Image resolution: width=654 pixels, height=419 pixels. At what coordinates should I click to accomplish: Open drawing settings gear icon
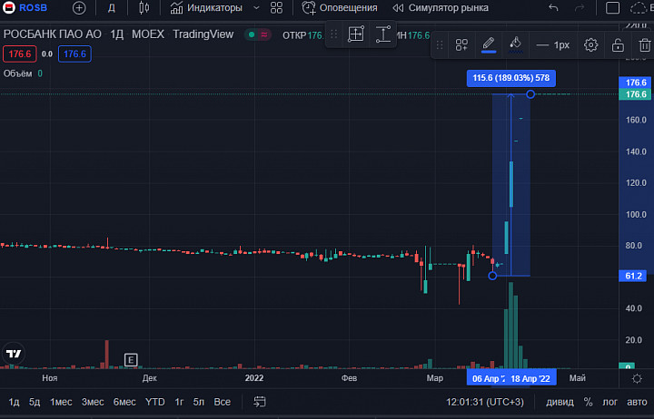pyautogui.click(x=590, y=45)
